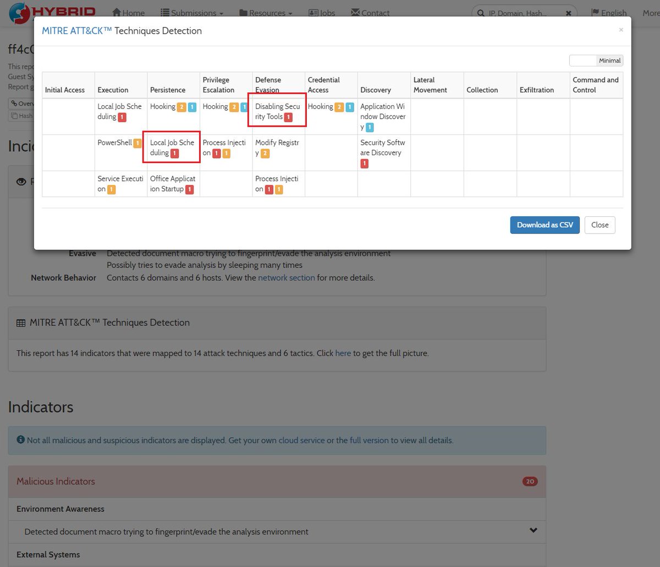Toggle the Minimal view switch
Viewport: 660px width, 567px height.
[596, 61]
